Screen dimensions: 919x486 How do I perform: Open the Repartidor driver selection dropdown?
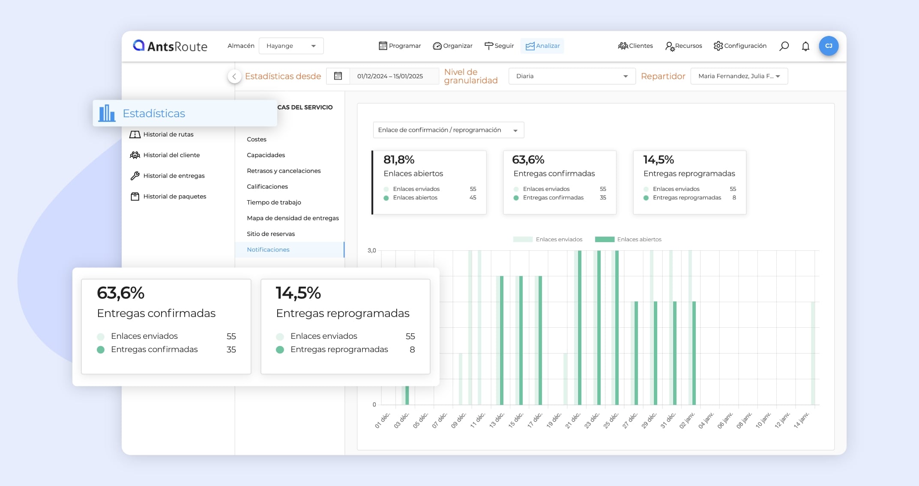click(x=739, y=76)
